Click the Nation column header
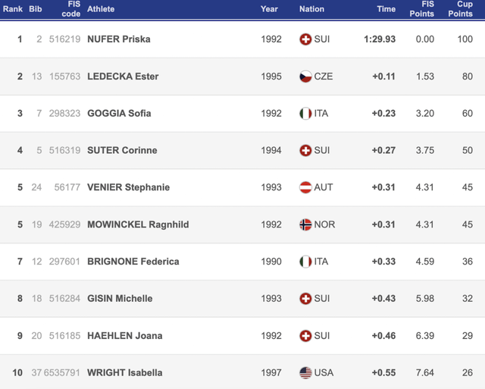Screen dimensions: 485x389 click(311, 9)
